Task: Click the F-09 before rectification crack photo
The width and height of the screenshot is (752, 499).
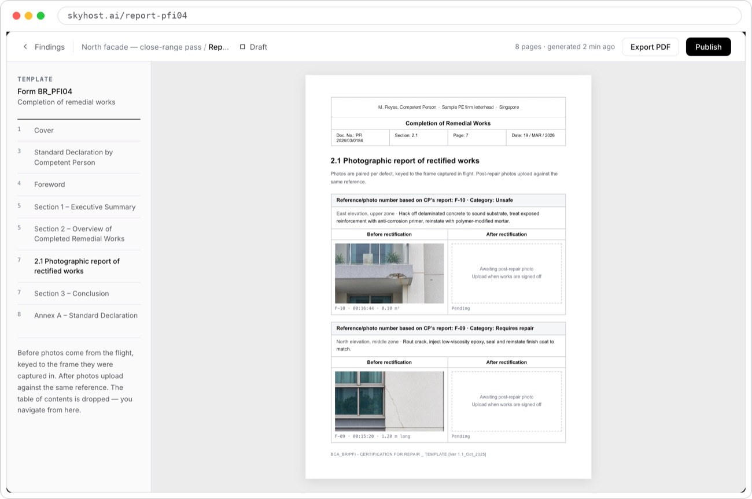Action: (389, 401)
